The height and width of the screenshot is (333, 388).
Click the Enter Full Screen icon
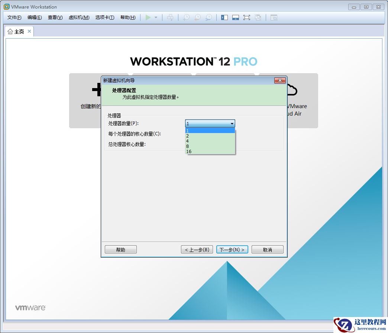pyautogui.click(x=247, y=17)
